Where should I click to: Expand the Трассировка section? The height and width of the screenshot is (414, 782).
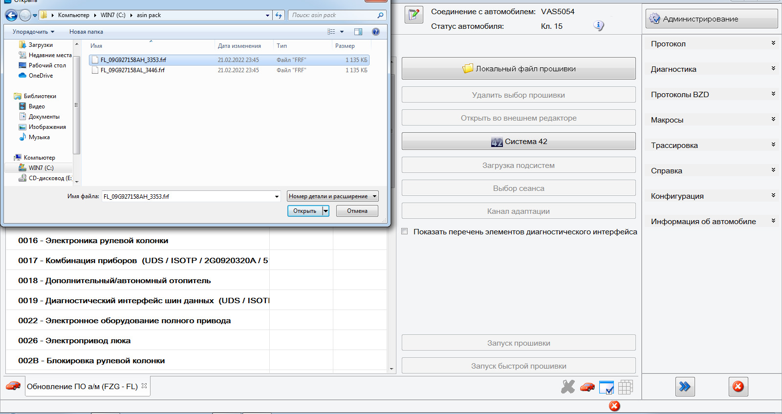pyautogui.click(x=711, y=145)
